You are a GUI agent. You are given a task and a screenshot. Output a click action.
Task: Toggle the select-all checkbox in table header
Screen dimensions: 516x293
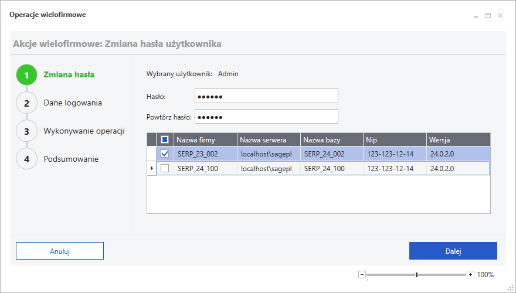point(165,139)
